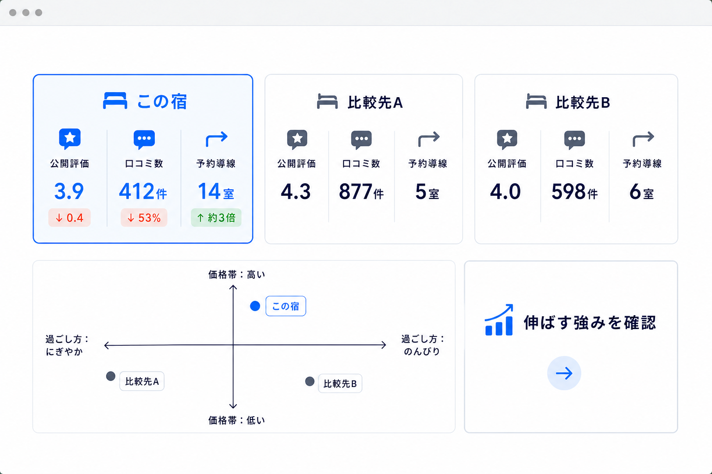
Task: Click the 過ごし方：にぎやか axis label
Action: click(67, 345)
